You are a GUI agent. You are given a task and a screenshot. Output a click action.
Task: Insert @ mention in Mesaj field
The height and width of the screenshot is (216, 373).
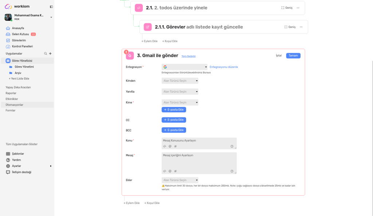tap(170, 171)
